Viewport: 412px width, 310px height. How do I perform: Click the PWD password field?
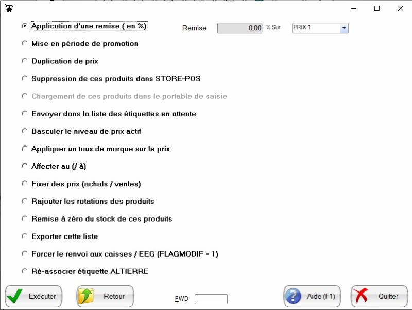(x=211, y=299)
